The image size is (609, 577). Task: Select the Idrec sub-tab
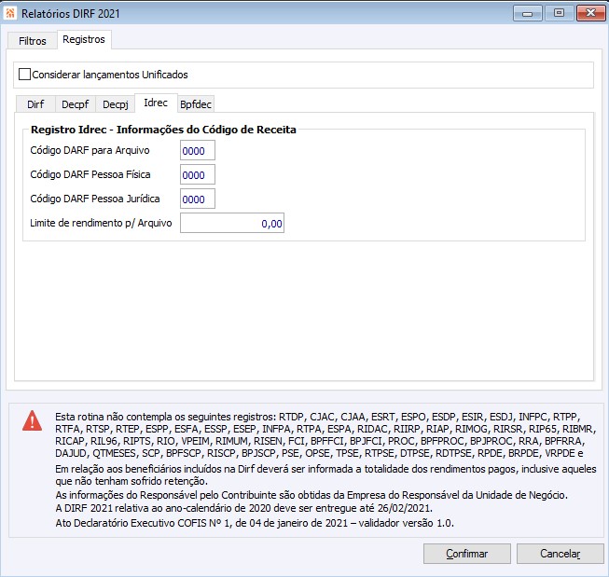click(x=156, y=103)
